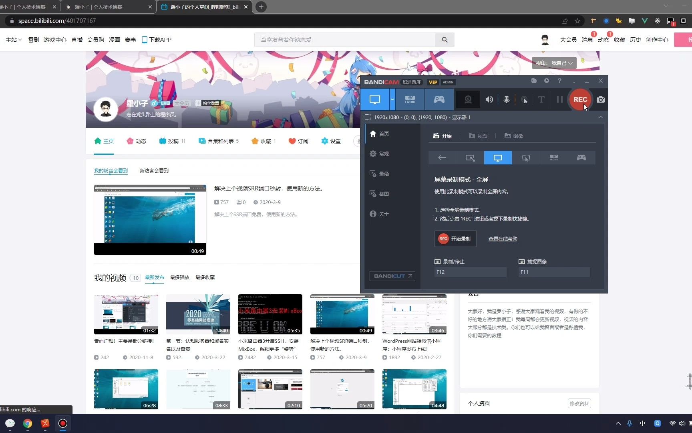Open 创作中心 in bilibili header
The image size is (692, 433).
tap(657, 40)
